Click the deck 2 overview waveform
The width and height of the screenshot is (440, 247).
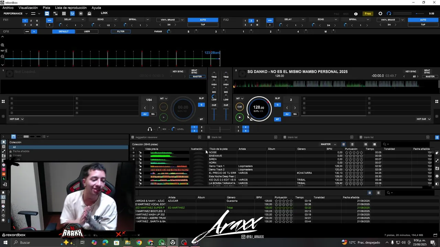pyautogui.click(x=336, y=84)
